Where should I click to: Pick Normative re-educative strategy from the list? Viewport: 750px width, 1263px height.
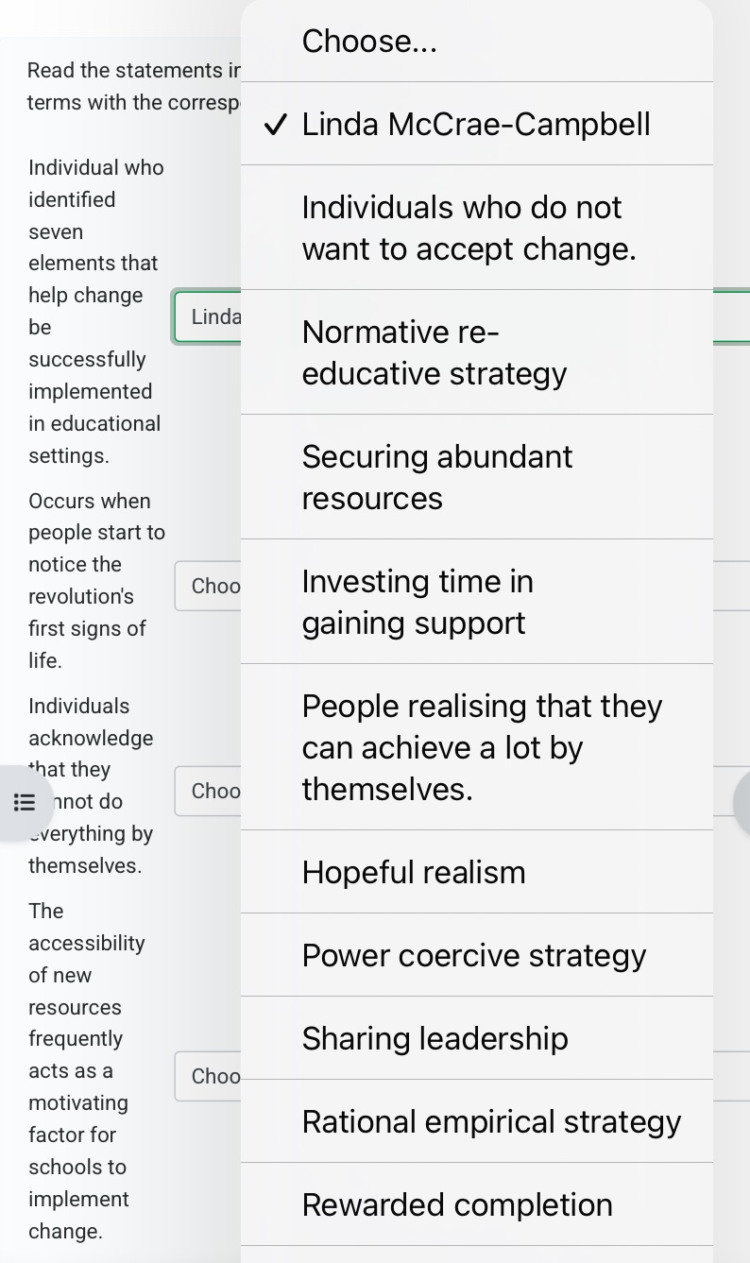(435, 352)
